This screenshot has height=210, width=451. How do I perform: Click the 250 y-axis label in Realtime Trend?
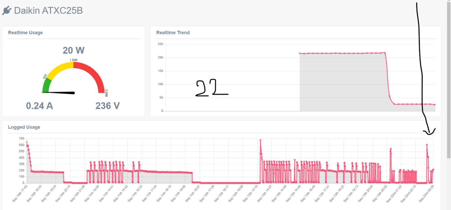click(x=160, y=44)
